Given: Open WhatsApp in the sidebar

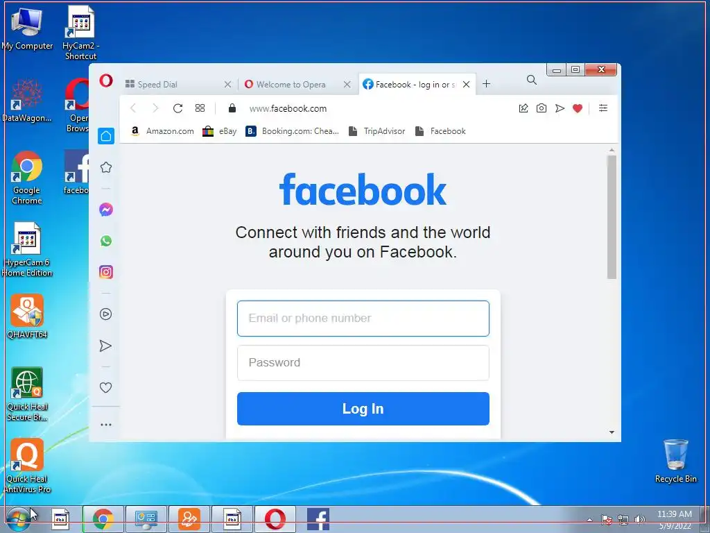Looking at the screenshot, I should coord(106,241).
